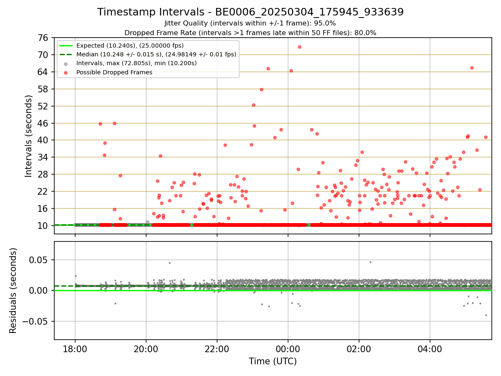Click the "22:00" time tick label

point(217,349)
